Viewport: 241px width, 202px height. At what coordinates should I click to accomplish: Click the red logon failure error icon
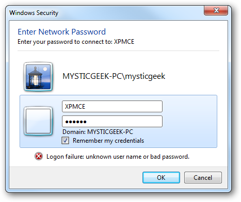point(39,157)
